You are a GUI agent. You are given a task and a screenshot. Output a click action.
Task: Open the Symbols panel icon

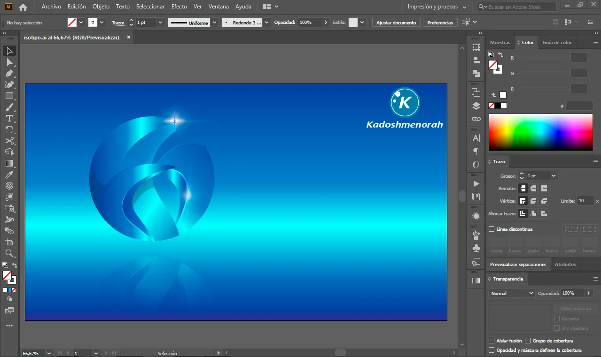(476, 248)
